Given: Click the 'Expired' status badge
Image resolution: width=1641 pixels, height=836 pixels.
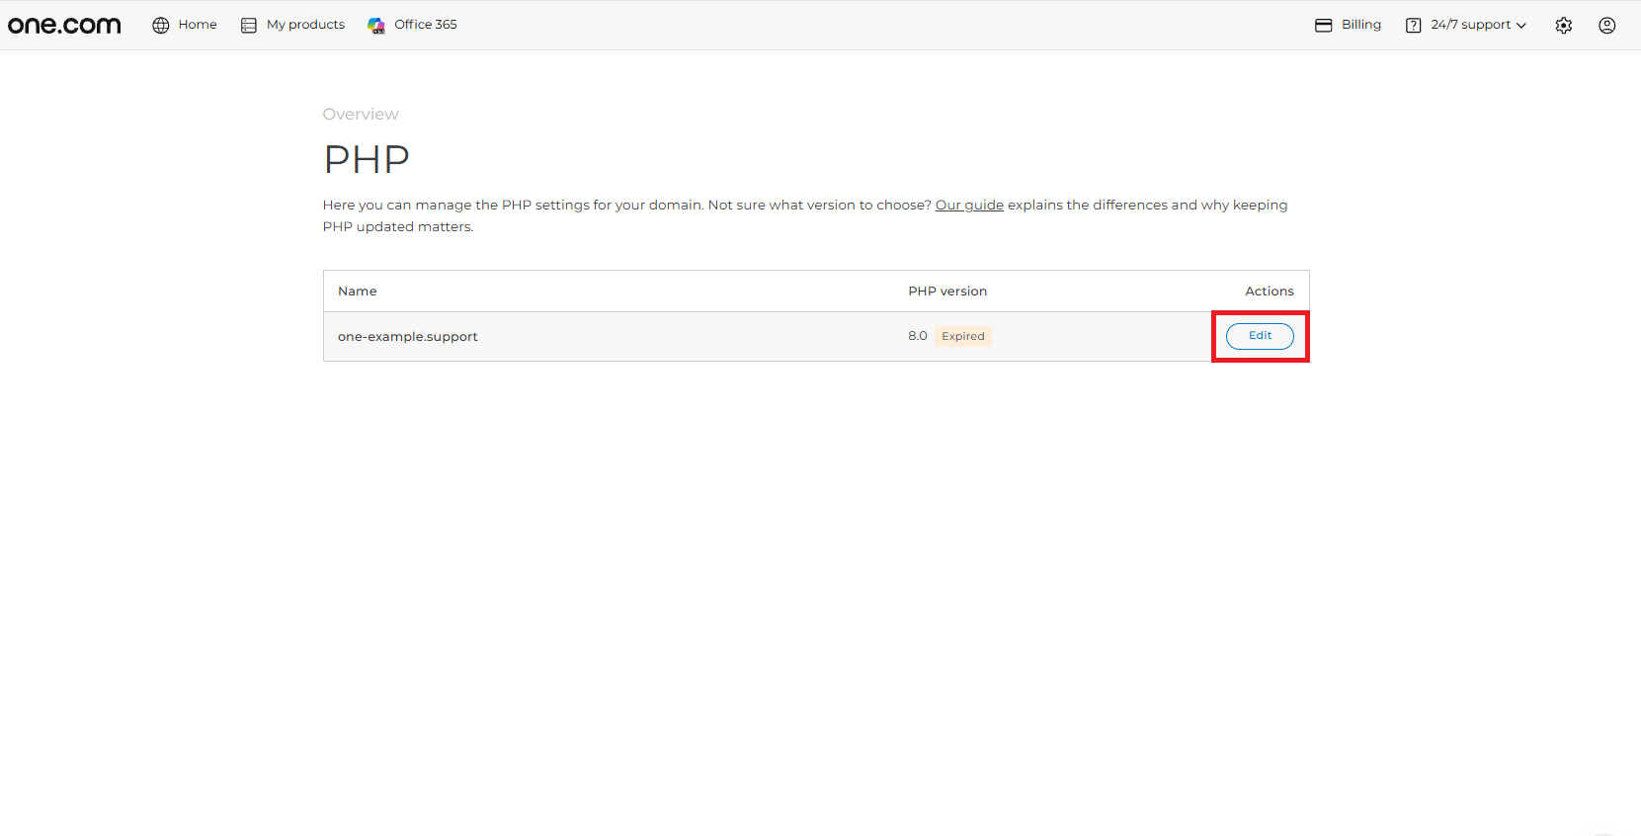Looking at the screenshot, I should coord(963,336).
